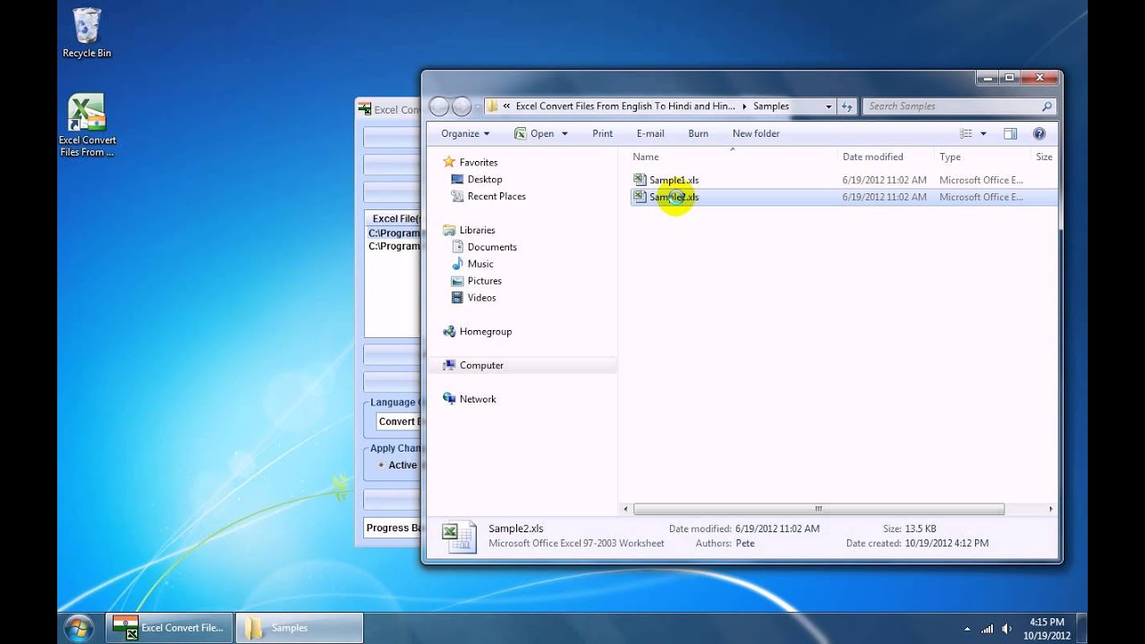Toggle the preview pane icon

(x=1010, y=133)
